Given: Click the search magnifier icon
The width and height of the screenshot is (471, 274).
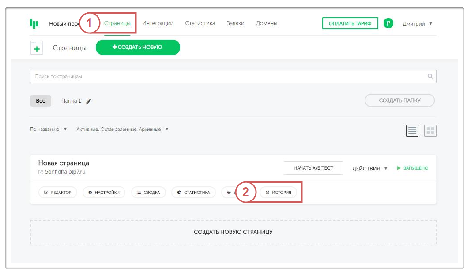Looking at the screenshot, I should tap(430, 76).
